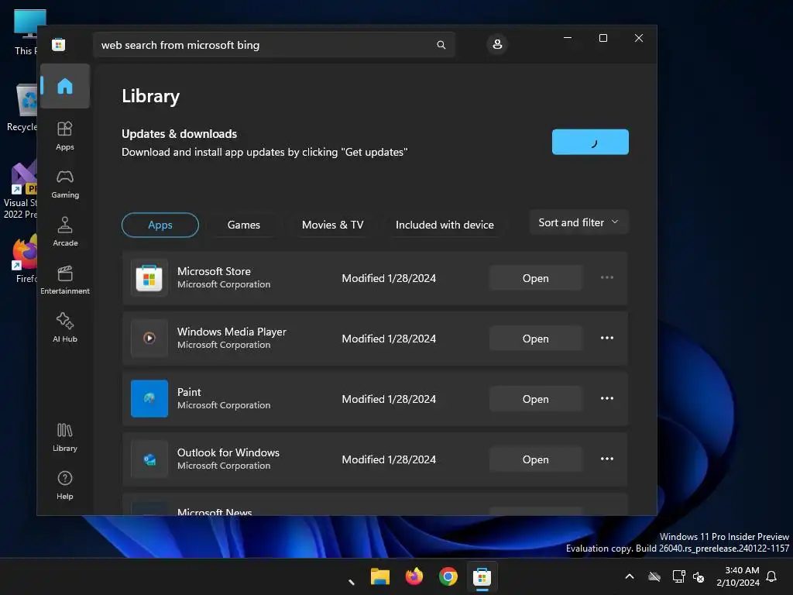This screenshot has width=793, height=595.
Task: Minimize the Microsoft Store window
Action: point(568,38)
